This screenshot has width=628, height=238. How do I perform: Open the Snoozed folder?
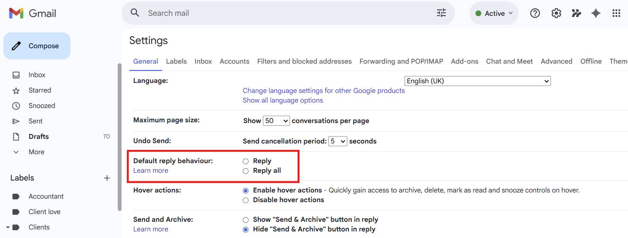tap(42, 106)
